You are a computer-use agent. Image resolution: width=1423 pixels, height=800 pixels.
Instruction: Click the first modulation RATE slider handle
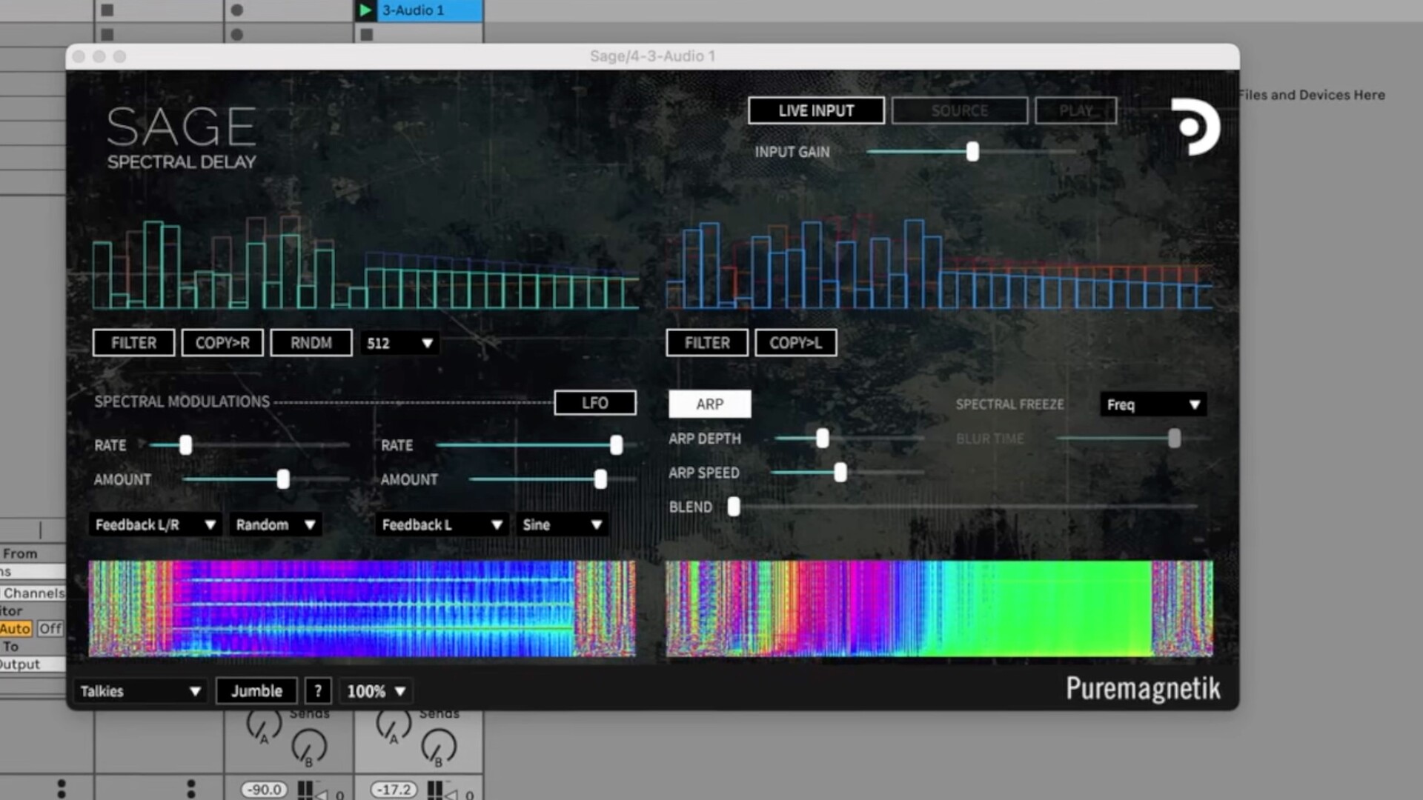click(x=185, y=444)
